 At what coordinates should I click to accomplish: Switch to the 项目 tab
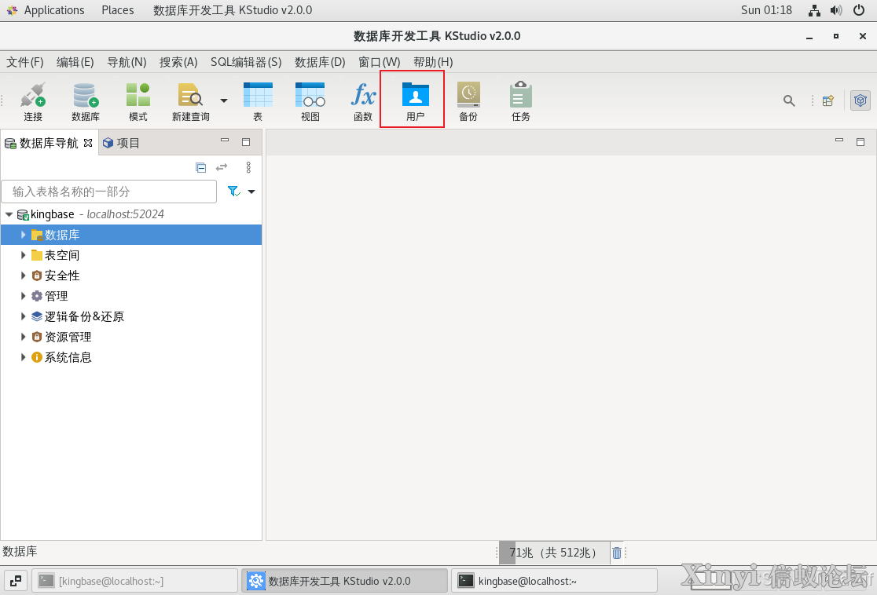point(121,143)
